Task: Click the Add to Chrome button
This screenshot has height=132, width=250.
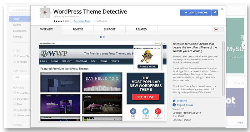Action: [x=196, y=12]
